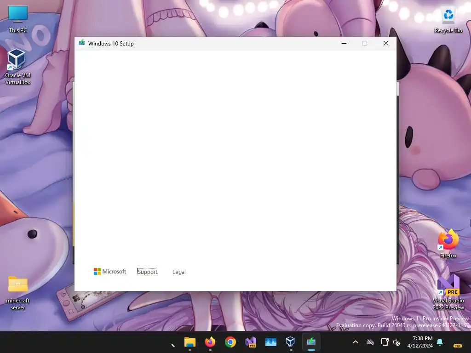
Task: Open Firefox from the taskbar
Action: pos(210,342)
